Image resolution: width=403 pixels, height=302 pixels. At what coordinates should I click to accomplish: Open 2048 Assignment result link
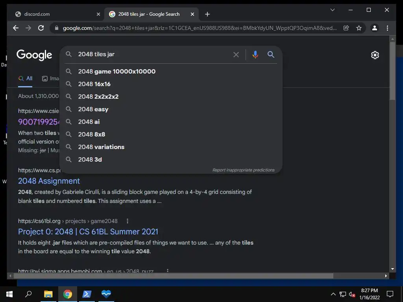(x=49, y=181)
